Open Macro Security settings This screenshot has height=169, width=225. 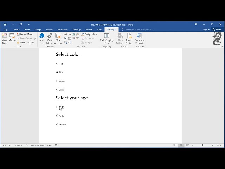[25, 42]
